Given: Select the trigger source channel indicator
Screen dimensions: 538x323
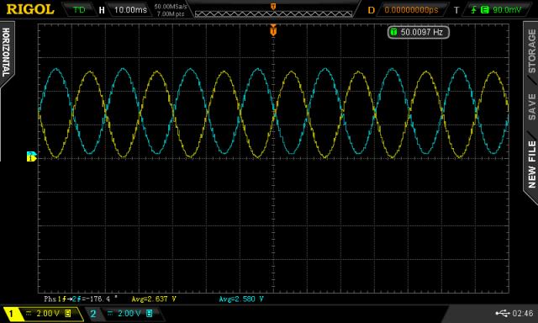Looking at the screenshot, I should pos(484,10).
